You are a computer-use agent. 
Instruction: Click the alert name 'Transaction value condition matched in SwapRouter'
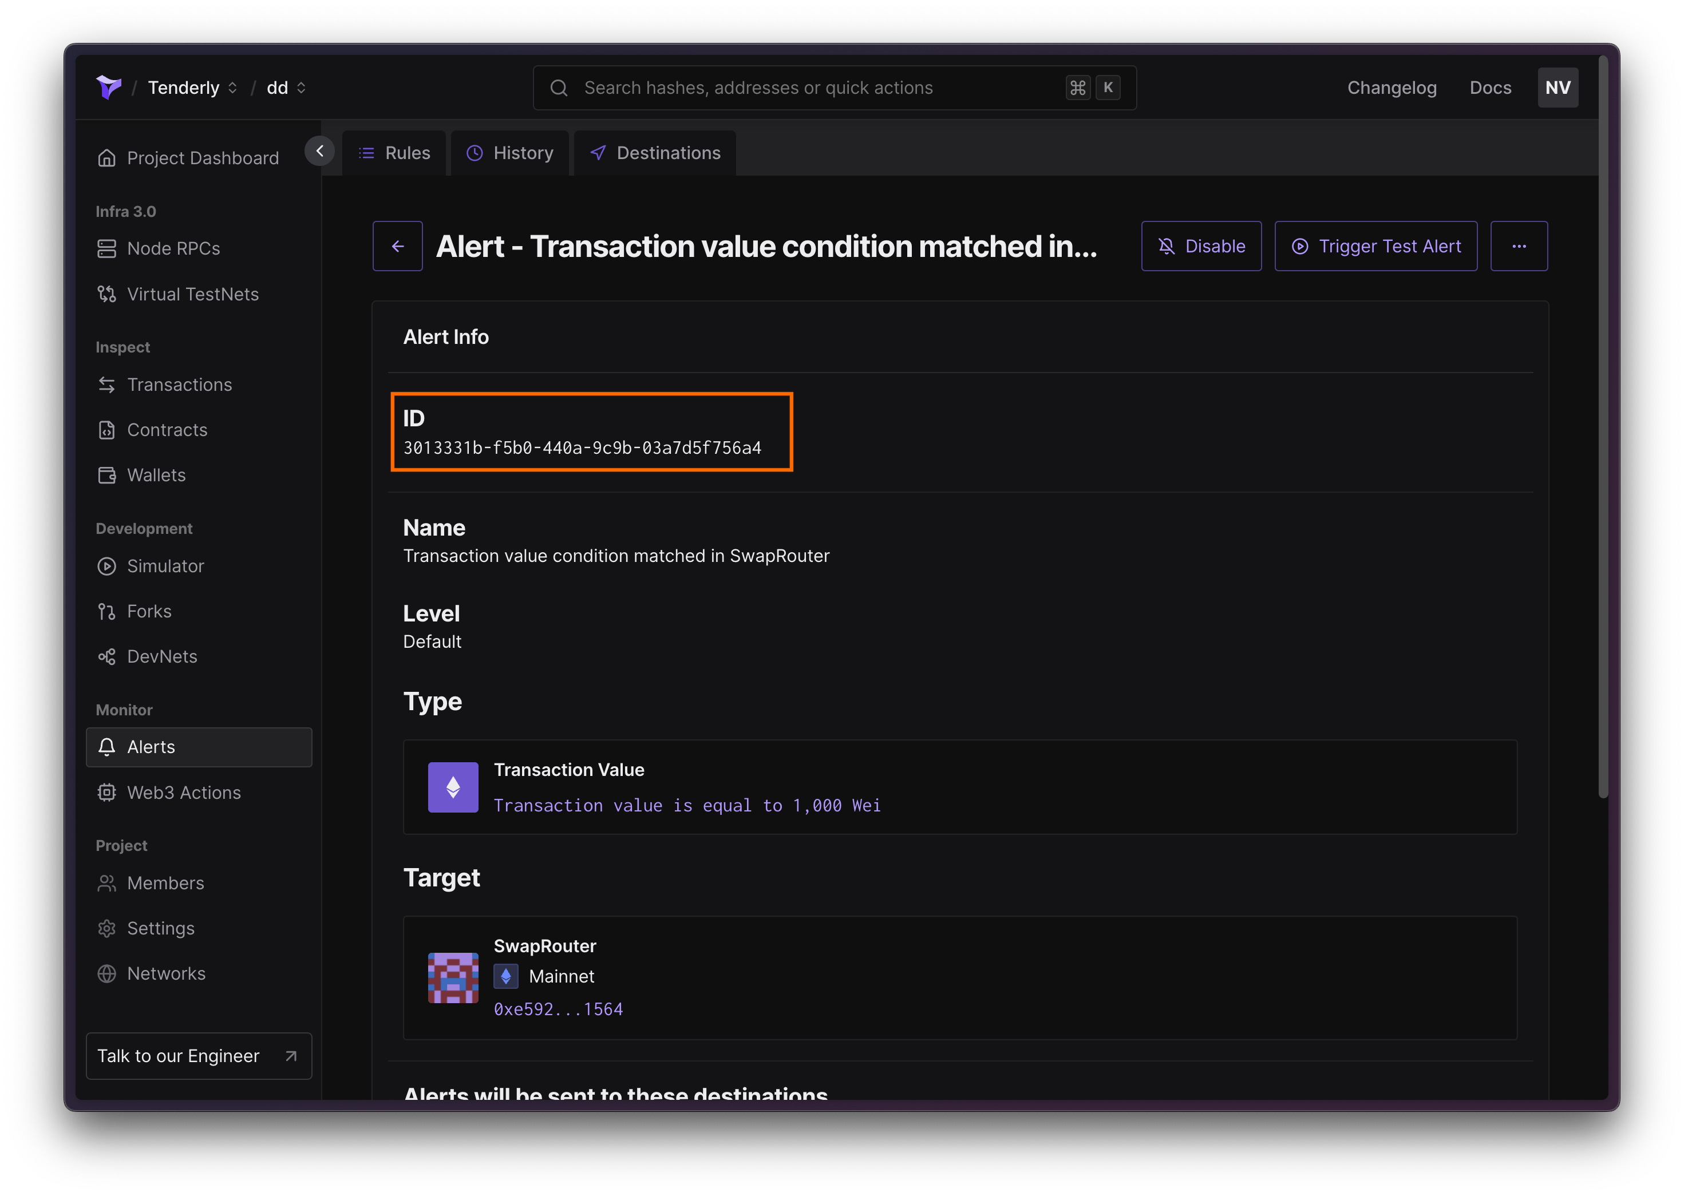tap(616, 556)
